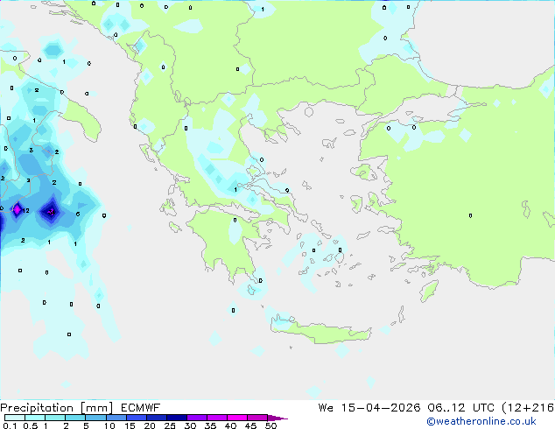Click the 20–25 mm legend color swatch
The image size is (555, 429).
156,418
